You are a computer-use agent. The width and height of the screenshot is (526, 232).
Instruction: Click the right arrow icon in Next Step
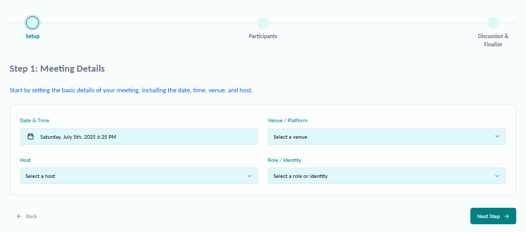coord(507,217)
